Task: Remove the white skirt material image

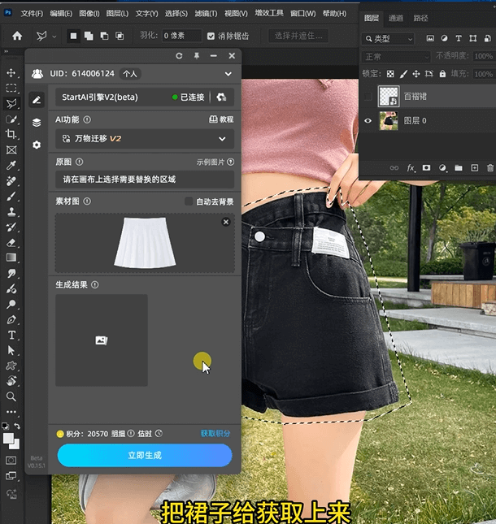Action: [x=226, y=222]
